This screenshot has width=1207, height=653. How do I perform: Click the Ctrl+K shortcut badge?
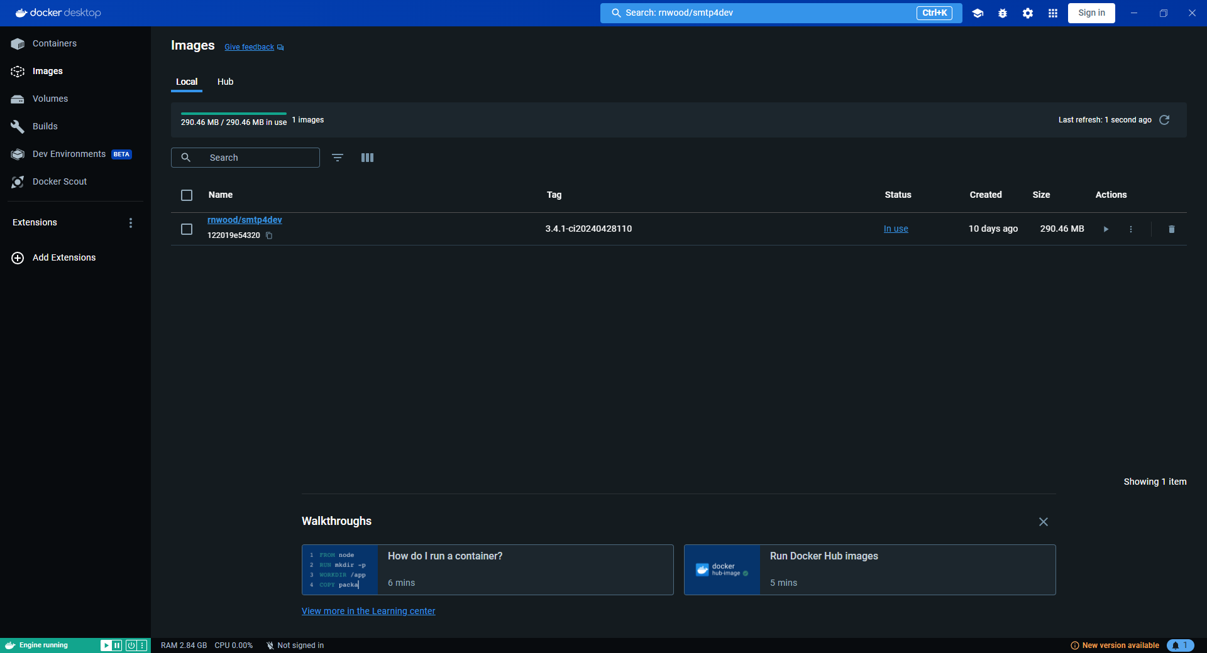934,13
